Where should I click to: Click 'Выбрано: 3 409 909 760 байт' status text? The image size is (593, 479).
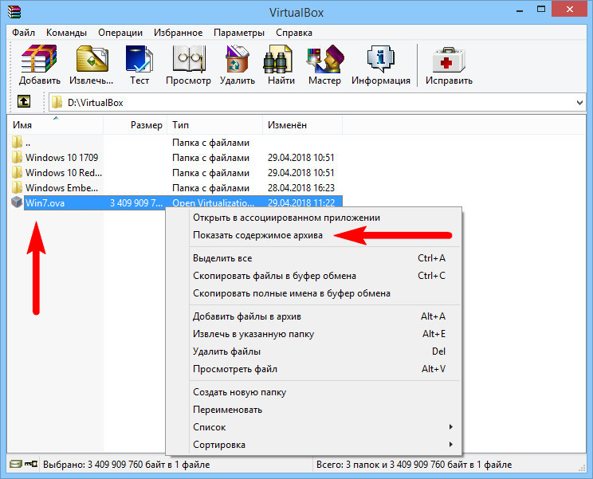click(x=126, y=465)
